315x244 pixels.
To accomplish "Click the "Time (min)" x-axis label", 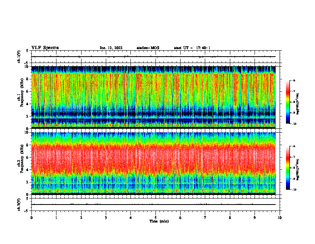I will coord(159,221).
